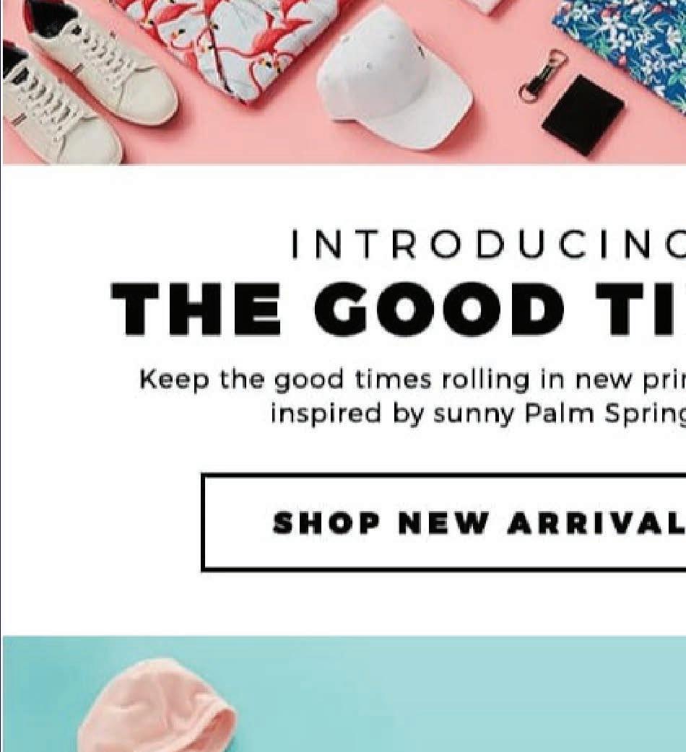Click the word ARRIVAL inside the outlined button
The height and width of the screenshot is (752, 686).
pyautogui.click(x=596, y=523)
